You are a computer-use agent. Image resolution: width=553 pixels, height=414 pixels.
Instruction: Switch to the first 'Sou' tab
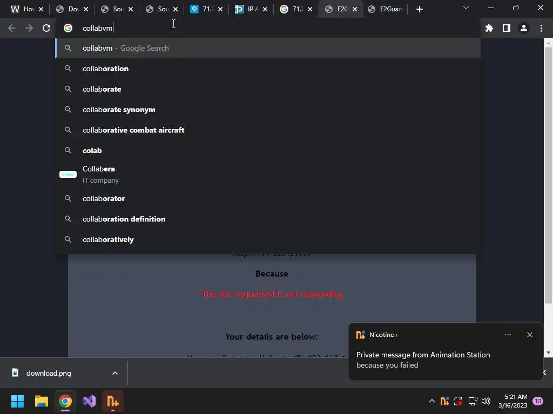(x=113, y=9)
